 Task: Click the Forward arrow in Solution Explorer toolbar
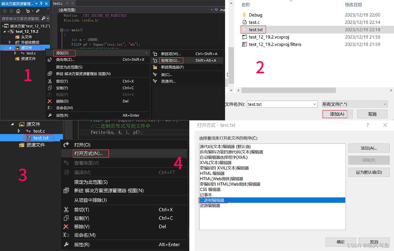(11, 11)
